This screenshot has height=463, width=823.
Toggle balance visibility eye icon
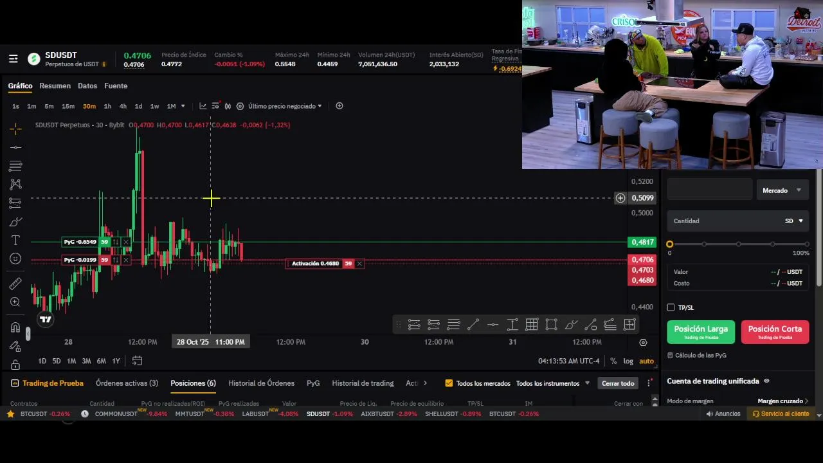766,381
